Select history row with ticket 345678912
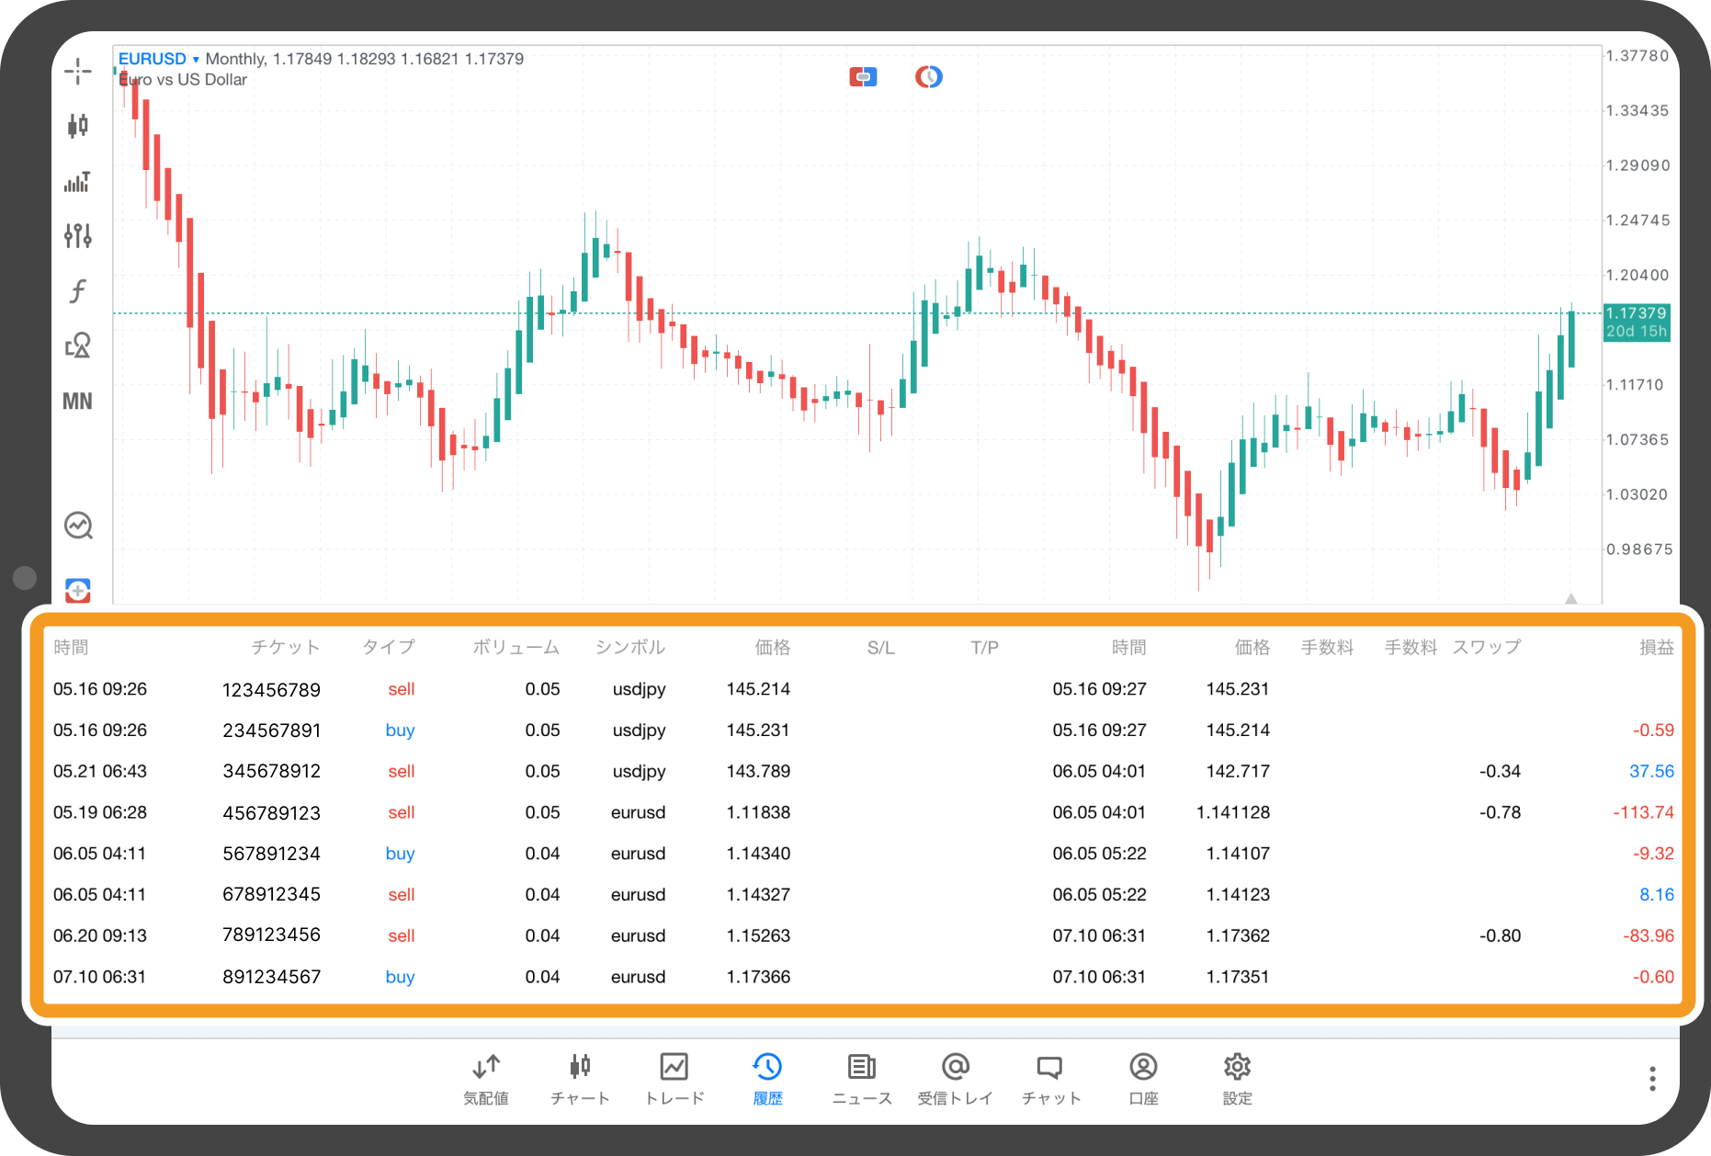 272,771
